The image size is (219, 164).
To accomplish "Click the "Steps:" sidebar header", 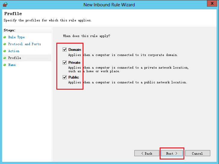I will [10, 30].
